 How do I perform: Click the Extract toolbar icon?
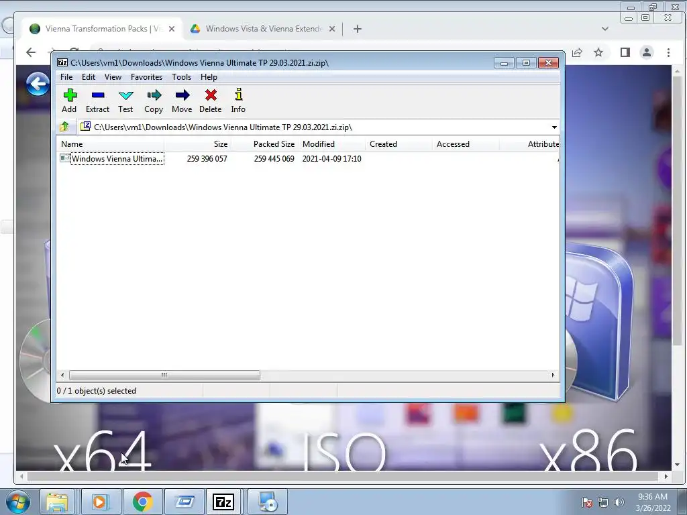pyautogui.click(x=97, y=101)
